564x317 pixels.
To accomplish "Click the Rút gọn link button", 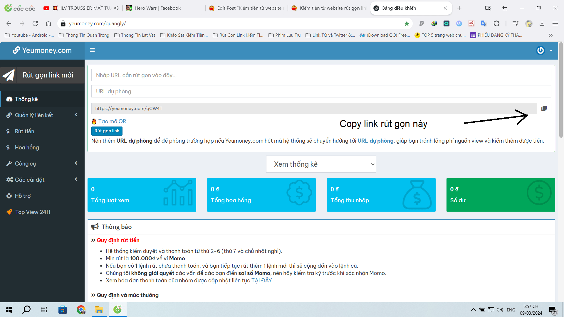I will click(x=107, y=131).
